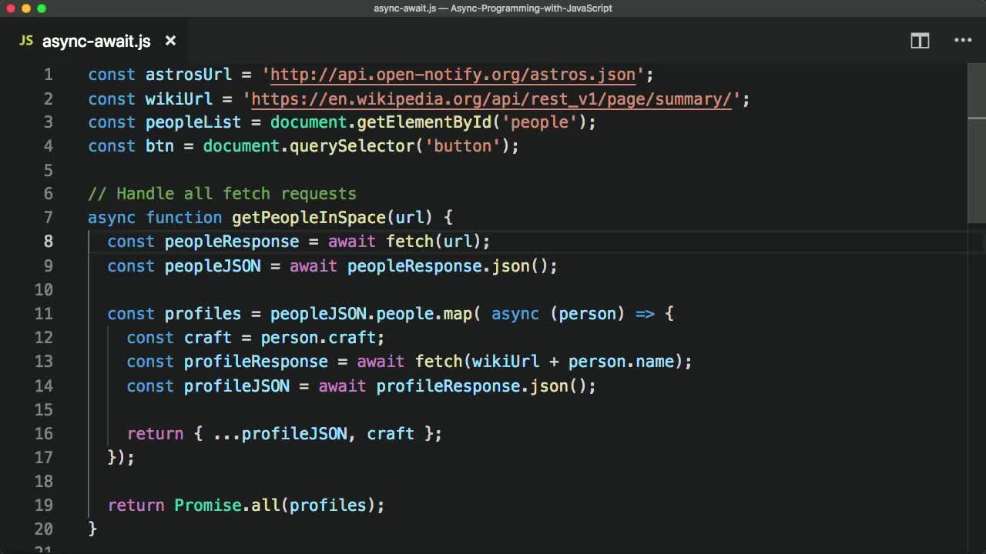The height and width of the screenshot is (554, 986).
Task: Open the editor more actions ellipsis menu
Action: [963, 40]
